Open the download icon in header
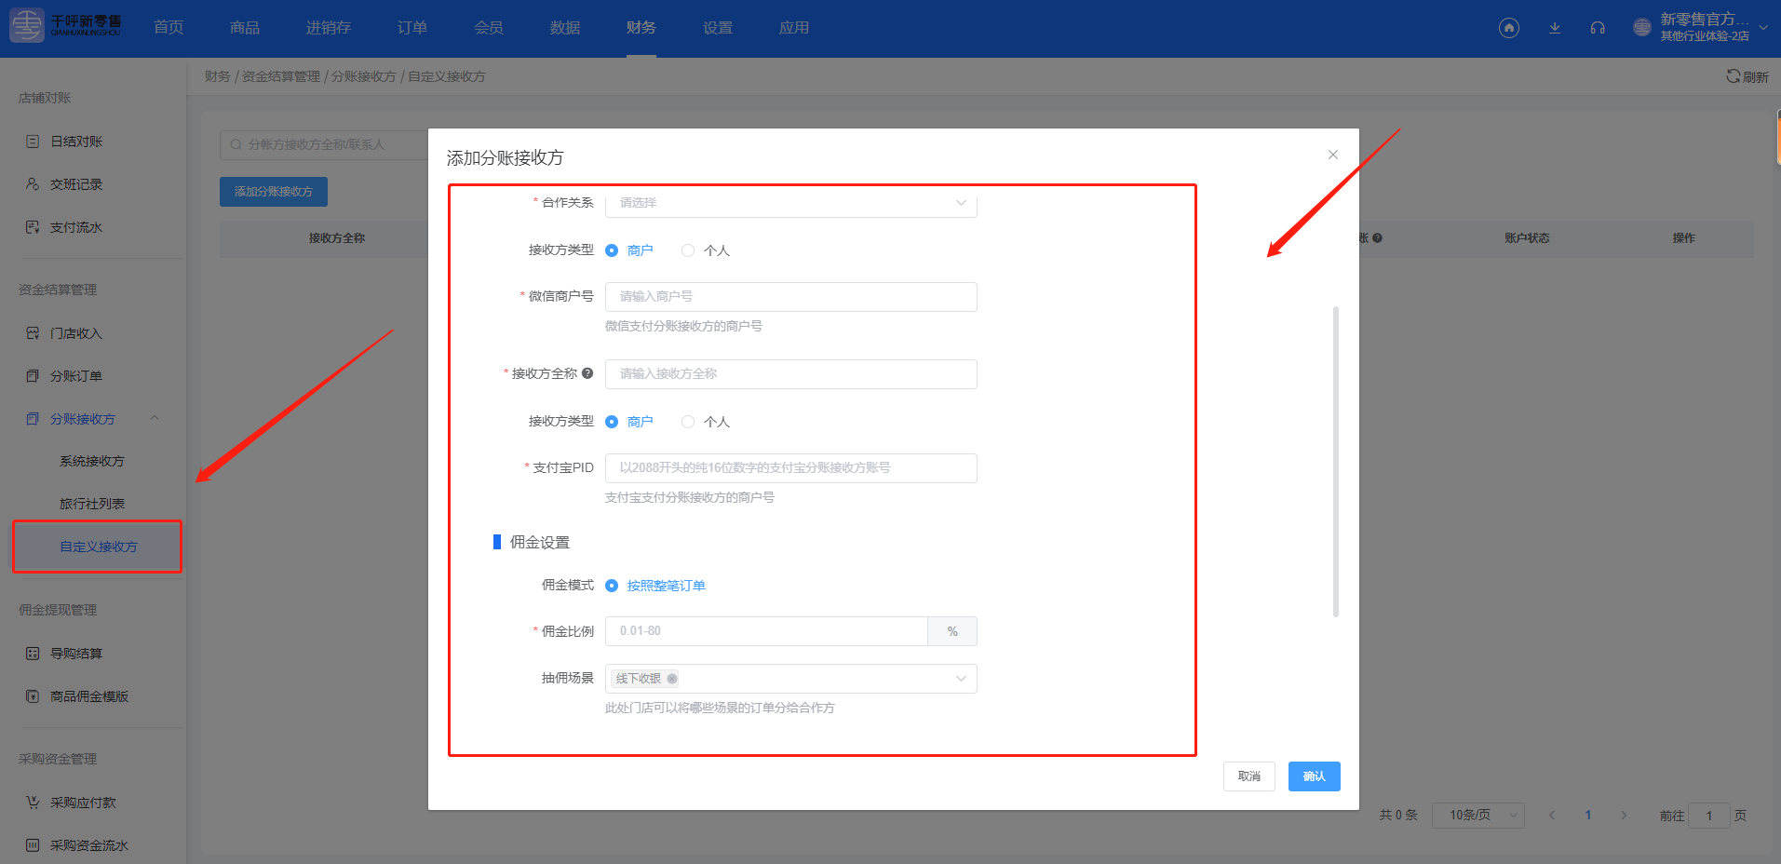1781x864 pixels. click(1554, 28)
